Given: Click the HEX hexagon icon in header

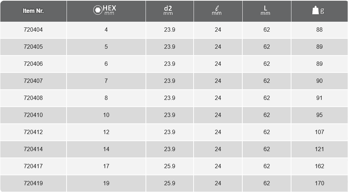Looking at the screenshot, I should [x=97, y=10].
